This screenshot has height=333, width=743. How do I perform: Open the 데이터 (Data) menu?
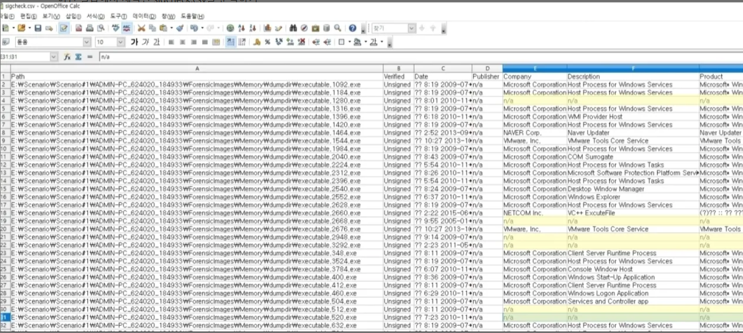click(144, 16)
